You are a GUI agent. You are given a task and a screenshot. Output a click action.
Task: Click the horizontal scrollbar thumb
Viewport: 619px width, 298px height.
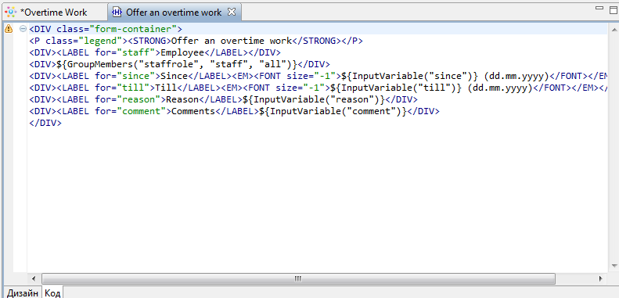pyautogui.click(x=298, y=278)
